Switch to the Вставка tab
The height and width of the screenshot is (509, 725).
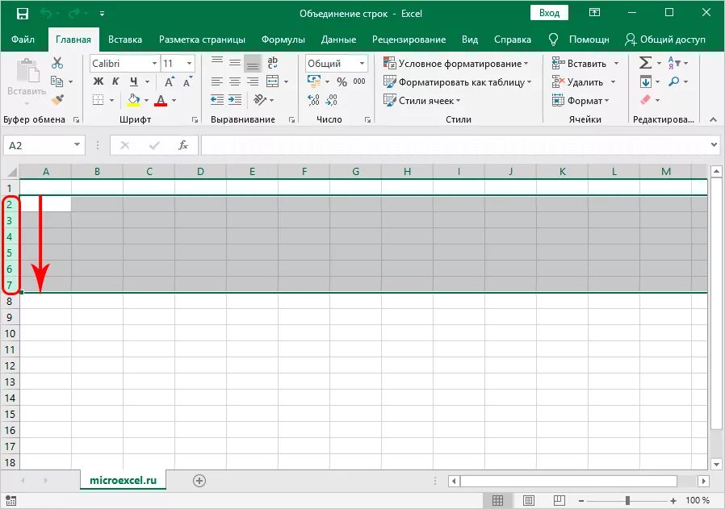[x=125, y=40]
